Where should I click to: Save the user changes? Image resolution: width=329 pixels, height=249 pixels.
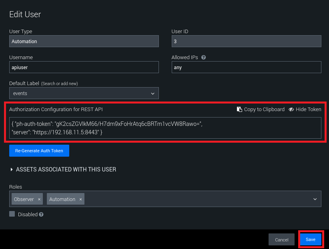click(x=311, y=239)
